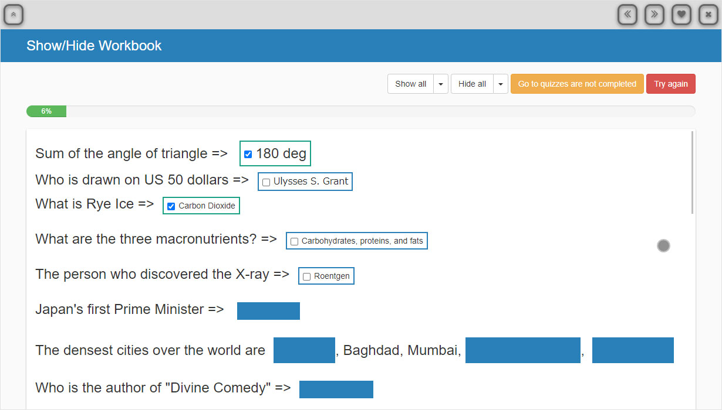Check the Ulysses S. Grant checkbox
Screen dimensions: 722x410
pos(266,182)
